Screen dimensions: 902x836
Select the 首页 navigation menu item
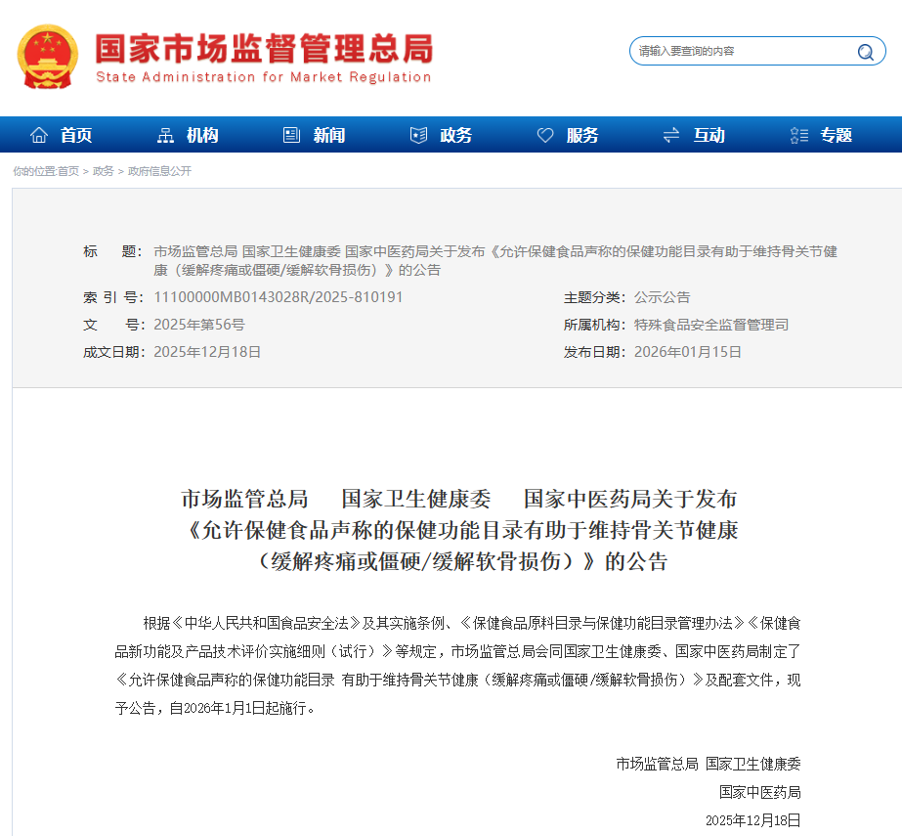(x=75, y=135)
